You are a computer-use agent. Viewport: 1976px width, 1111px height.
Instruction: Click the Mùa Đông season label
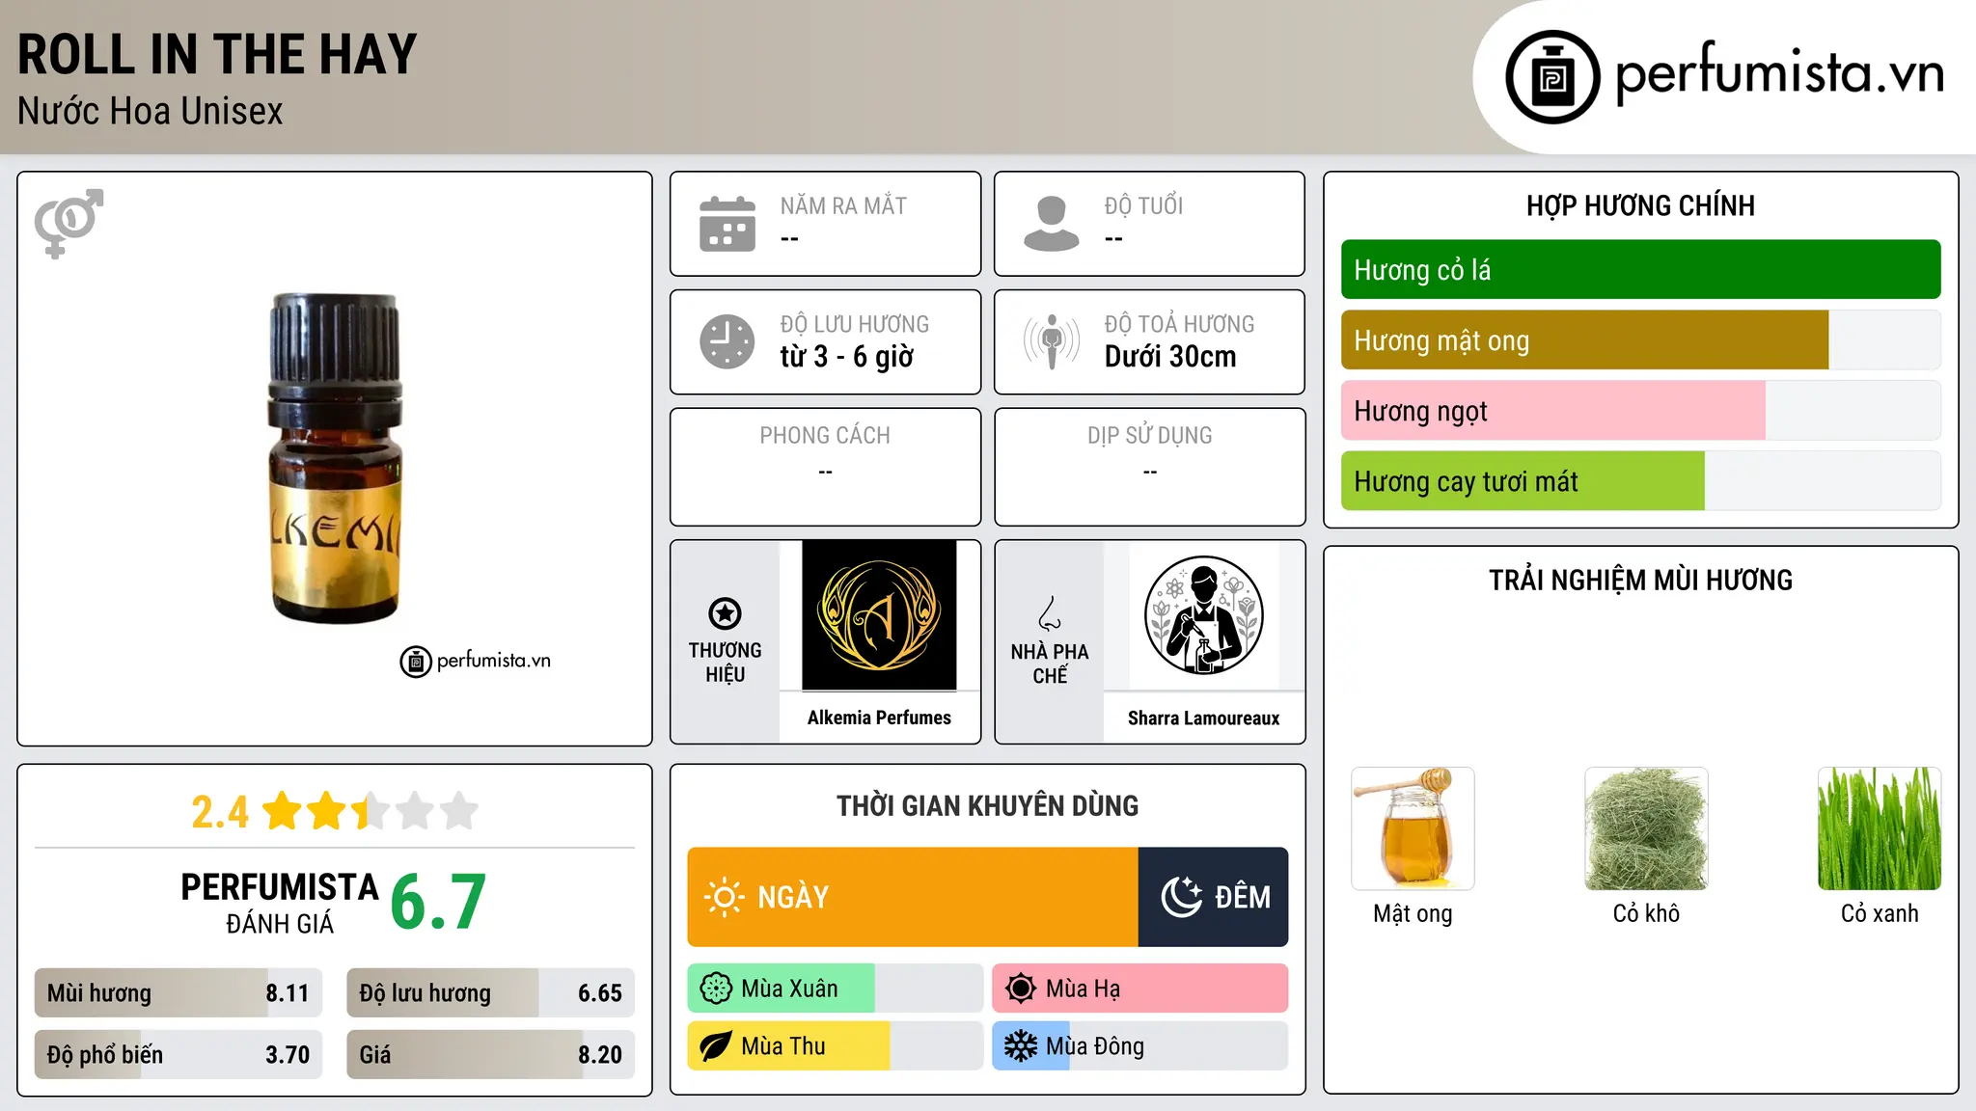coord(1095,1046)
